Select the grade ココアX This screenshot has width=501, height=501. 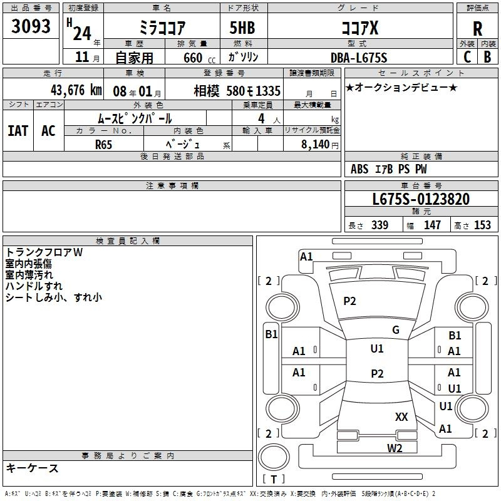point(360,28)
